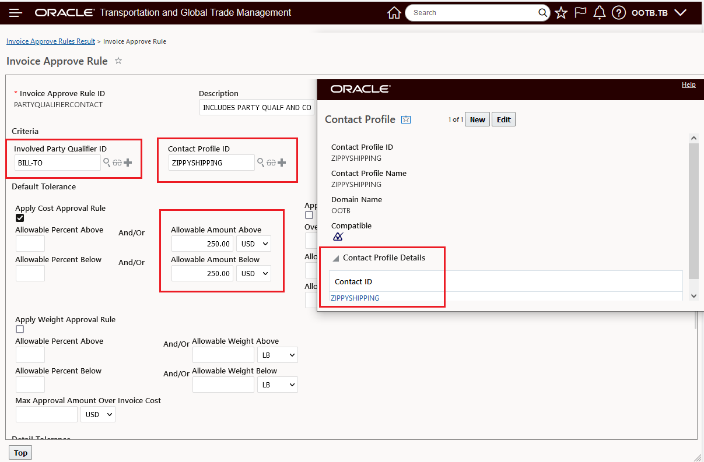Click weight rule Allowable Percent Below field

30,385
